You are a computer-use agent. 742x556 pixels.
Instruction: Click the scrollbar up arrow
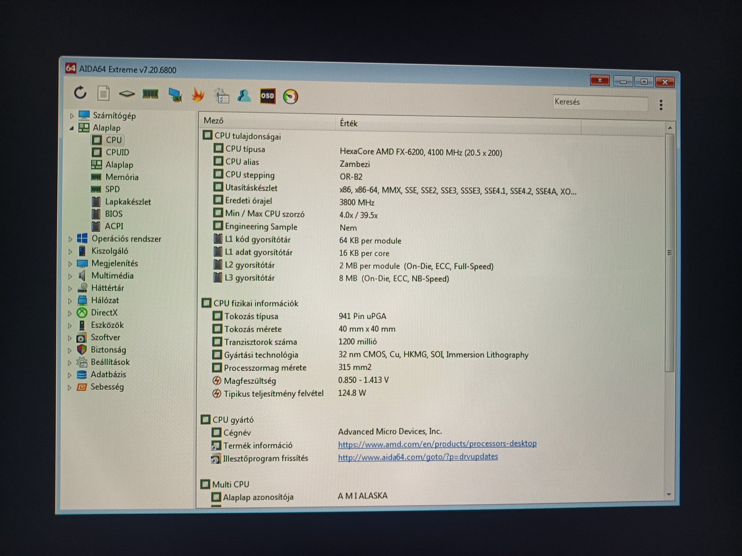pyautogui.click(x=670, y=128)
